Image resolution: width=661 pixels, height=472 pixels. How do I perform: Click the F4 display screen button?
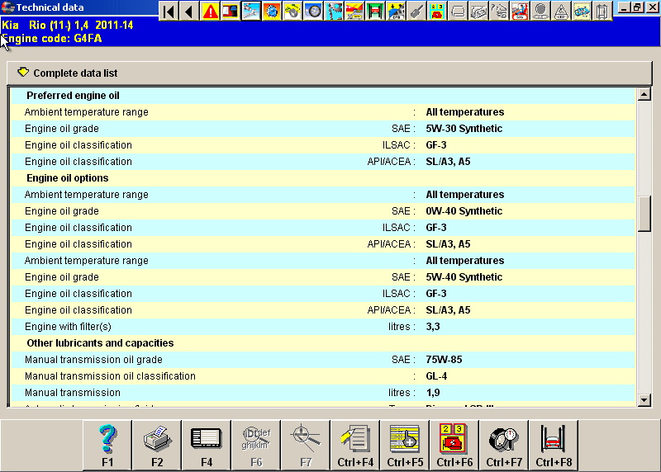tap(207, 445)
